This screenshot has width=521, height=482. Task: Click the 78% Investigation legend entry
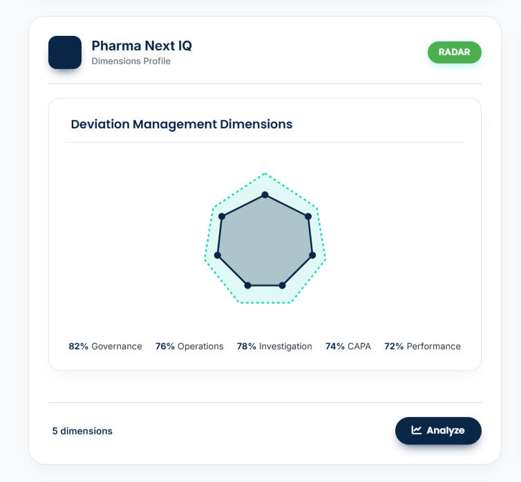coord(274,346)
